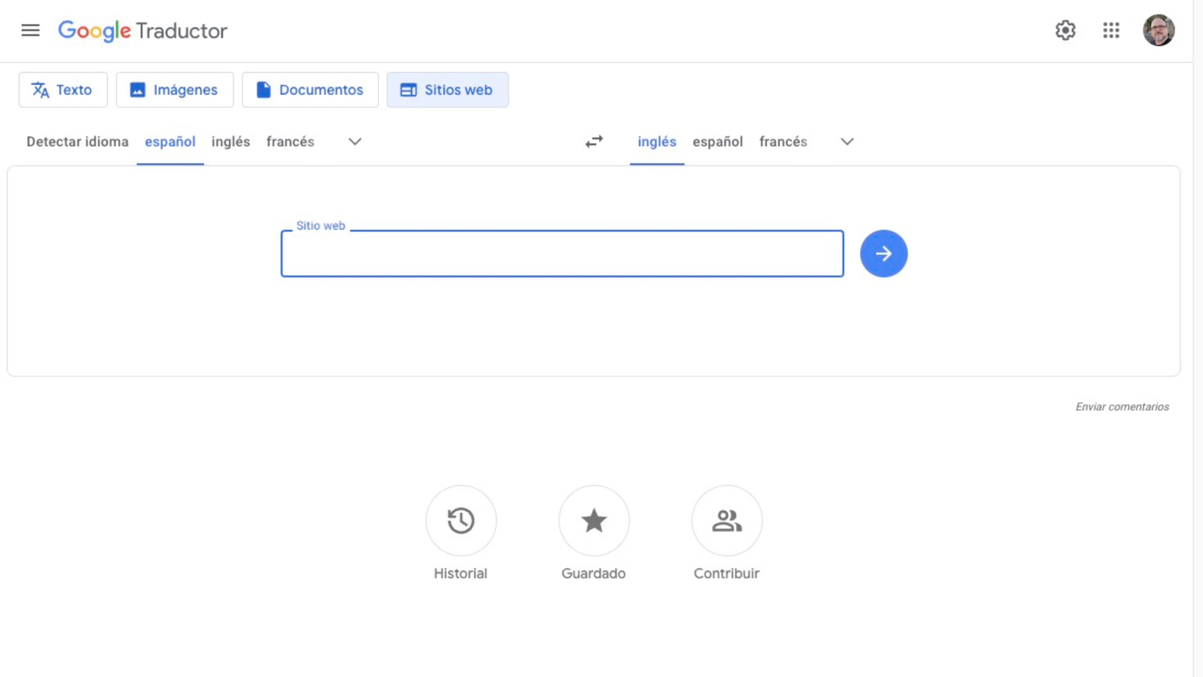
Task: Switch to the Documentos tab
Action: [x=310, y=90]
